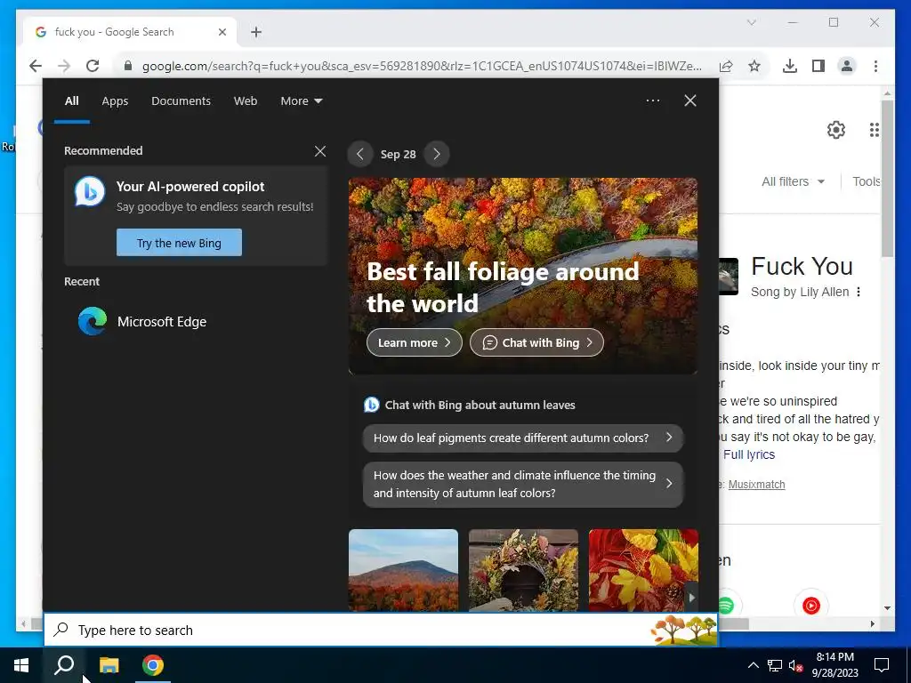Image resolution: width=911 pixels, height=683 pixels.
Task: Switch to Chrome on taskbar
Action: (153, 665)
